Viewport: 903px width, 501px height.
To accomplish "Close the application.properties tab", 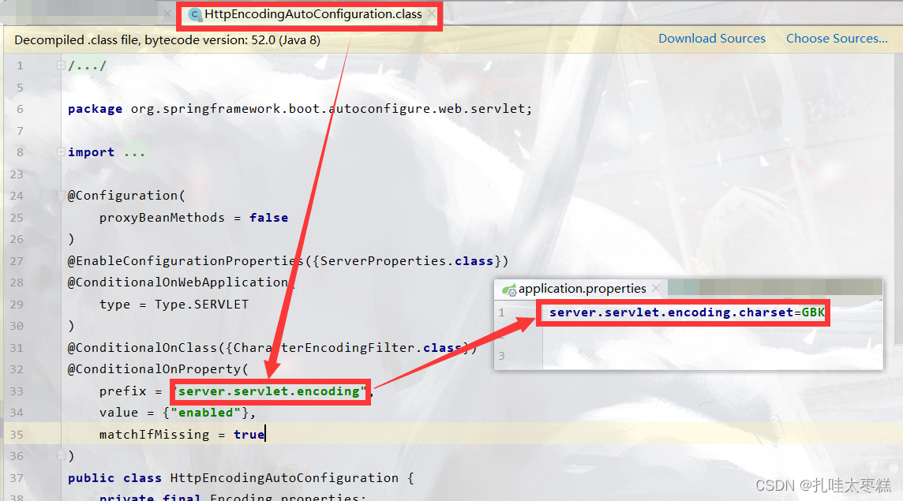I will (656, 289).
